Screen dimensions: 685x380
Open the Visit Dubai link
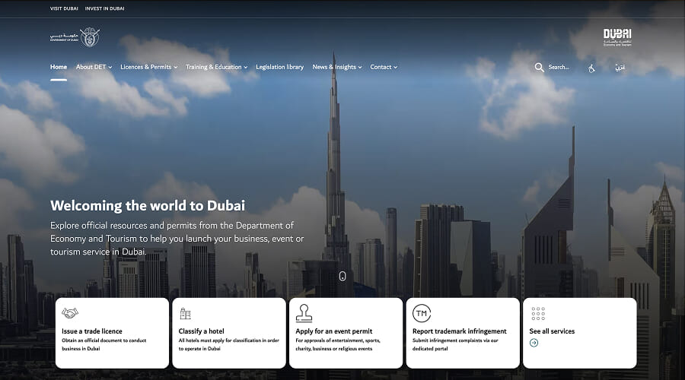point(64,8)
